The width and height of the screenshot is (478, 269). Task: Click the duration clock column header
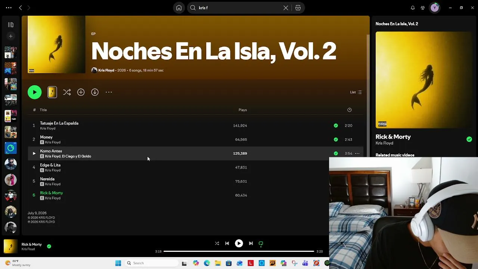(x=350, y=110)
